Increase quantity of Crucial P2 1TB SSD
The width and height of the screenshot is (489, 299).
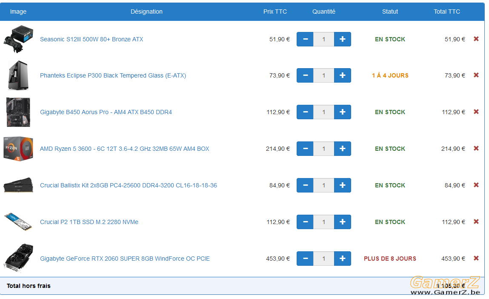tap(343, 222)
